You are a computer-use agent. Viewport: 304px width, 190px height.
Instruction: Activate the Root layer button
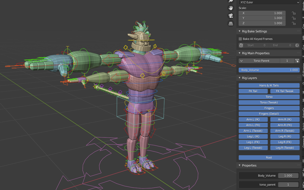[x=269, y=157]
